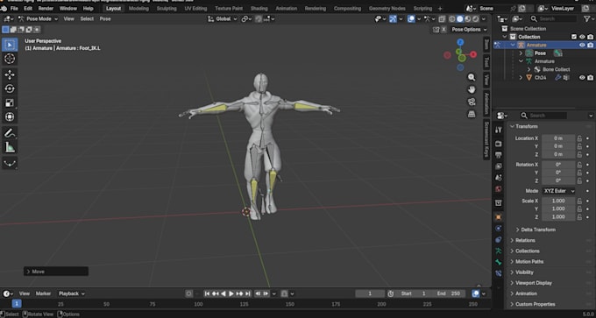Screen dimensions: 596x318
Task: Click the red X axis on navigation gizmo
Action: 473,54
